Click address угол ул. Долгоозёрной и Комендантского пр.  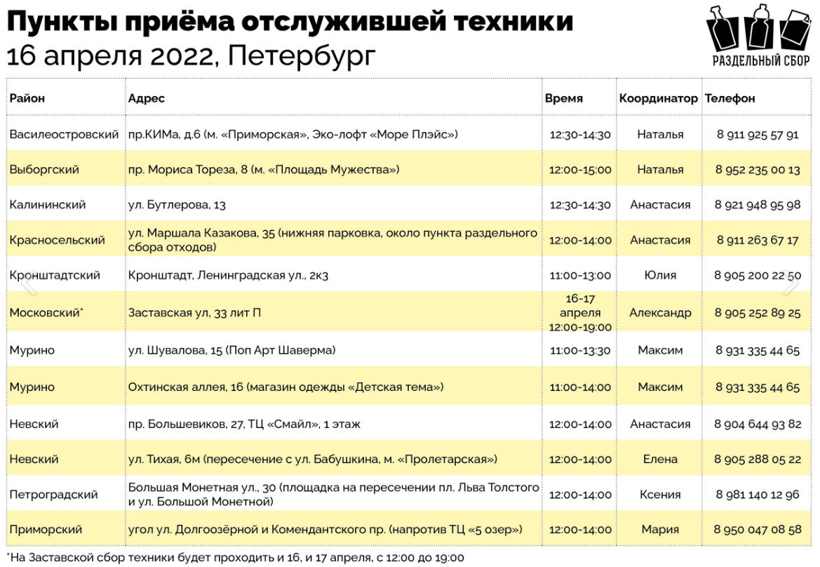coord(325,529)
